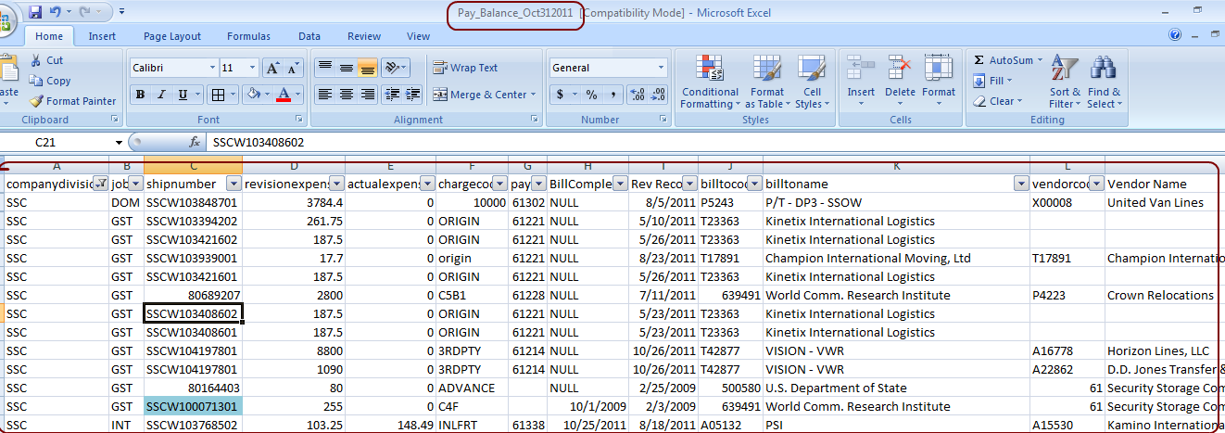Click Decrease Decimal icon

click(659, 95)
